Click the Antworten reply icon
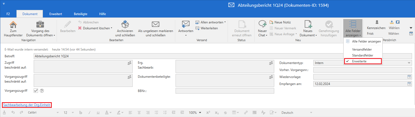 (186, 24)
